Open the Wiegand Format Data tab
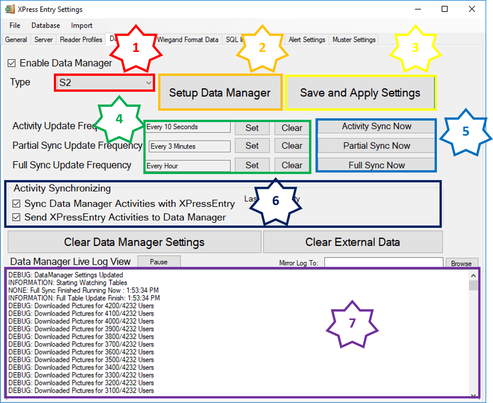The height and width of the screenshot is (403, 493). (x=188, y=39)
